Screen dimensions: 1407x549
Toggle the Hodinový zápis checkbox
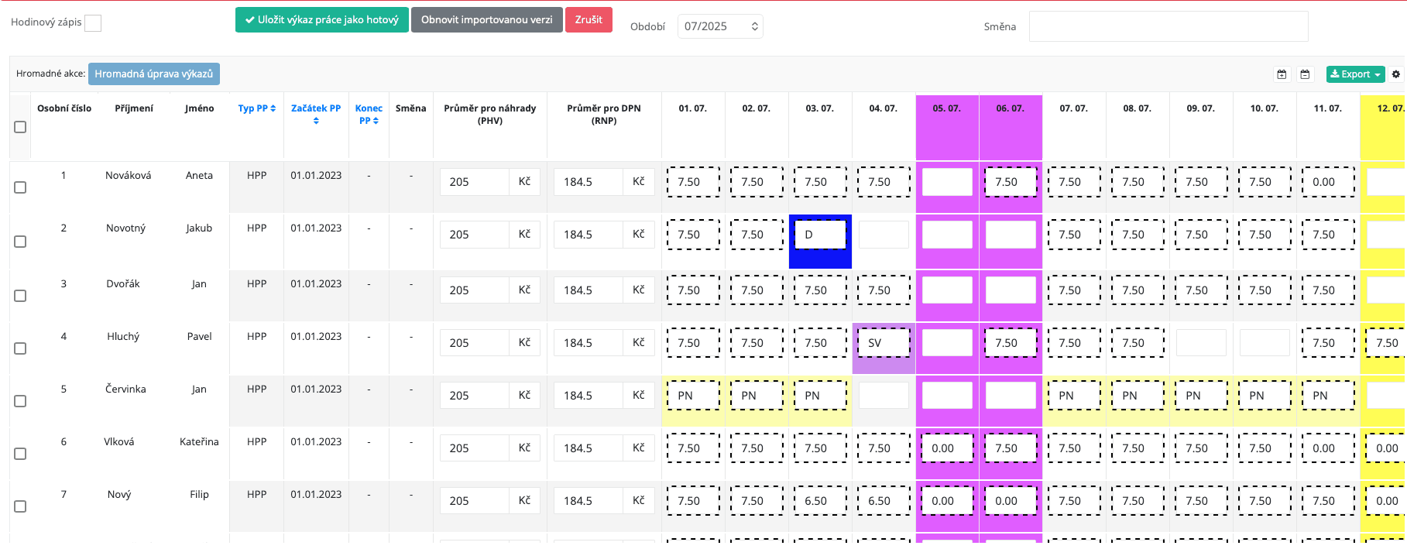tap(93, 23)
